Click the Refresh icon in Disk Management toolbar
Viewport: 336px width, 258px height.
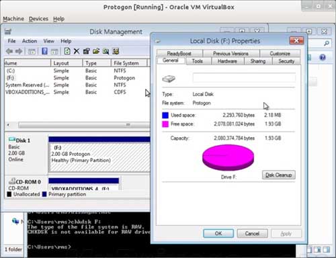67,51
